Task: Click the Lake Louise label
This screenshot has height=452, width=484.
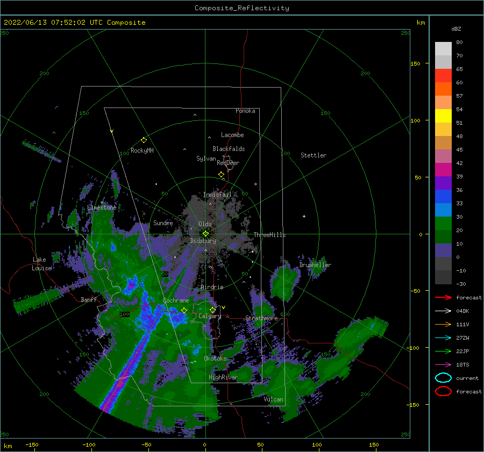Action: (41, 264)
